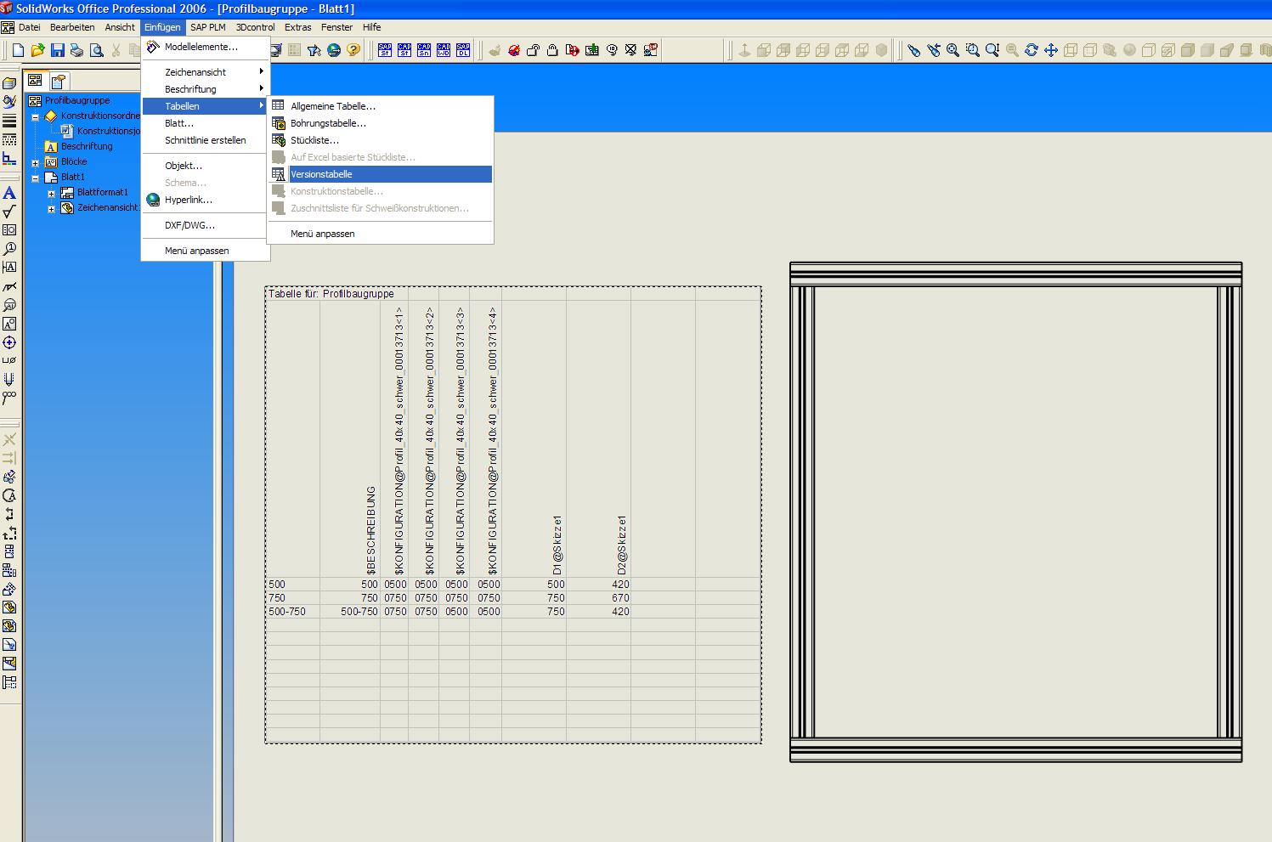Select Allgemeine Tabelle... submenu item
The width and height of the screenshot is (1272, 842).
tap(381, 106)
